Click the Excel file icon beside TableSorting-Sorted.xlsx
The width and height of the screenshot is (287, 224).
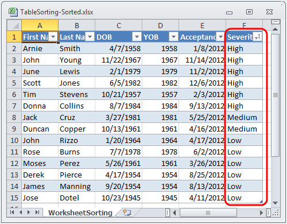tap(13, 12)
